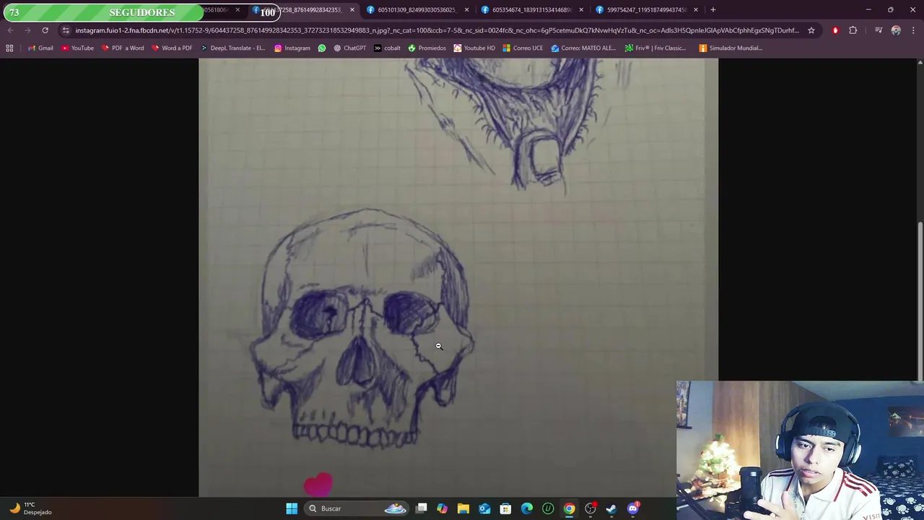Image resolution: width=924 pixels, height=520 pixels.
Task: Open the Correo: MATEO ALE... bookmark
Action: tap(583, 48)
